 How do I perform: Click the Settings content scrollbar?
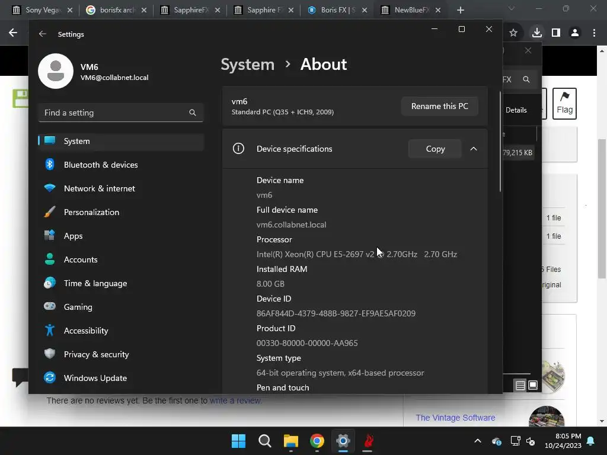pos(500,142)
